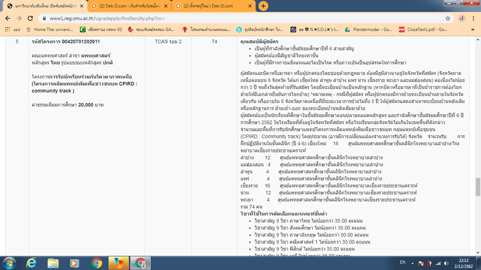This screenshot has height=270, width=481.
Task: Open the ft.S.O.L's t... bookmark
Action: click(x=315, y=30)
